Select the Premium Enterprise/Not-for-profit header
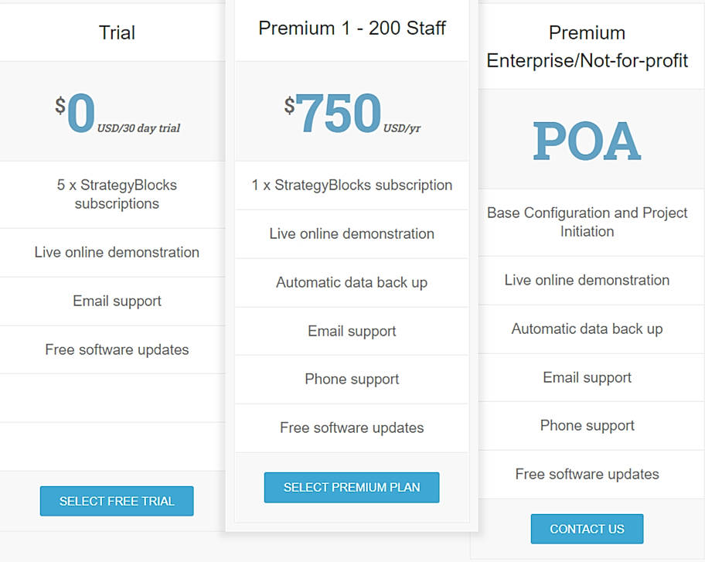Screen dimensions: 705x562 coord(587,46)
